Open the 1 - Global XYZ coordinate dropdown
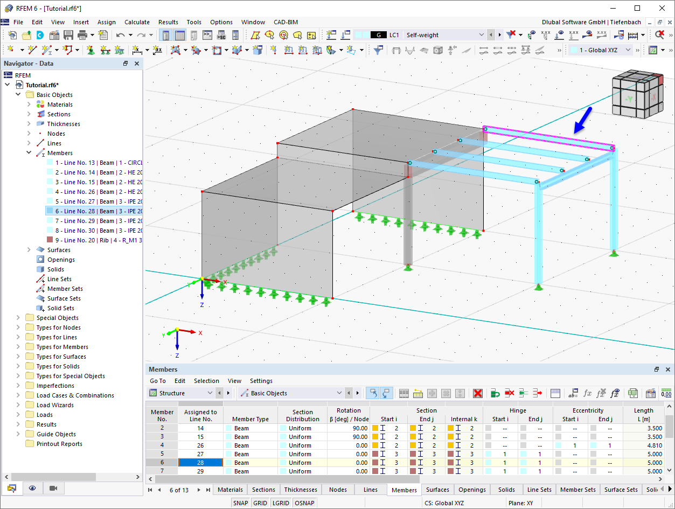This screenshot has height=509, width=675. click(627, 50)
